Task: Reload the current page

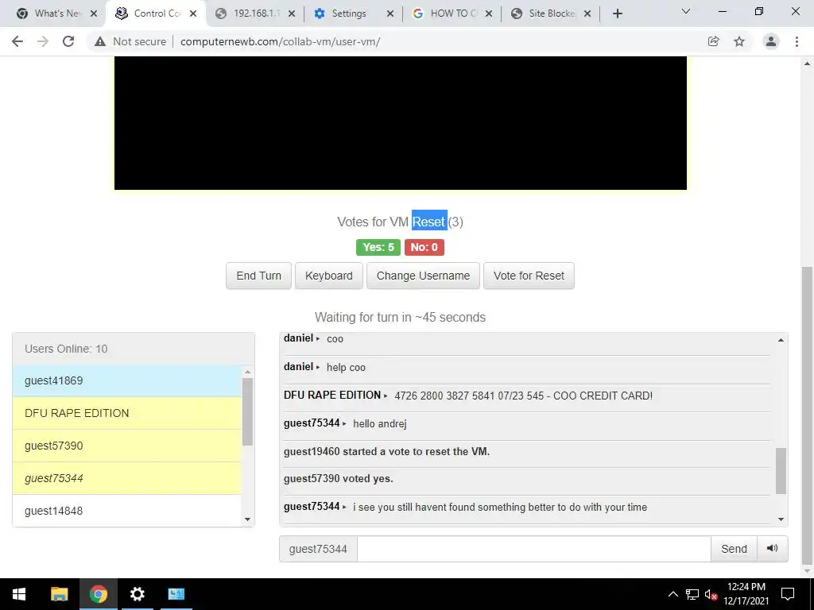Action: pyautogui.click(x=68, y=41)
